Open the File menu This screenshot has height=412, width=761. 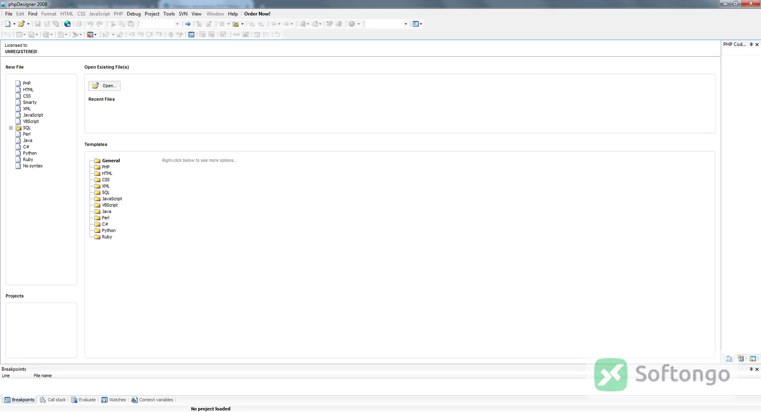tap(9, 14)
